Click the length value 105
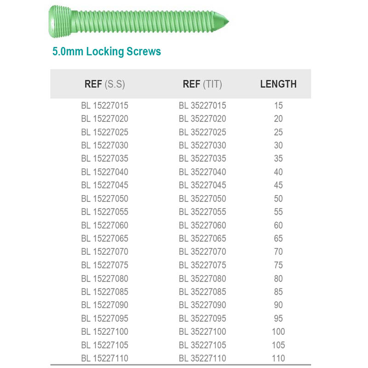The height and width of the screenshot is (368, 368). pyautogui.click(x=278, y=345)
